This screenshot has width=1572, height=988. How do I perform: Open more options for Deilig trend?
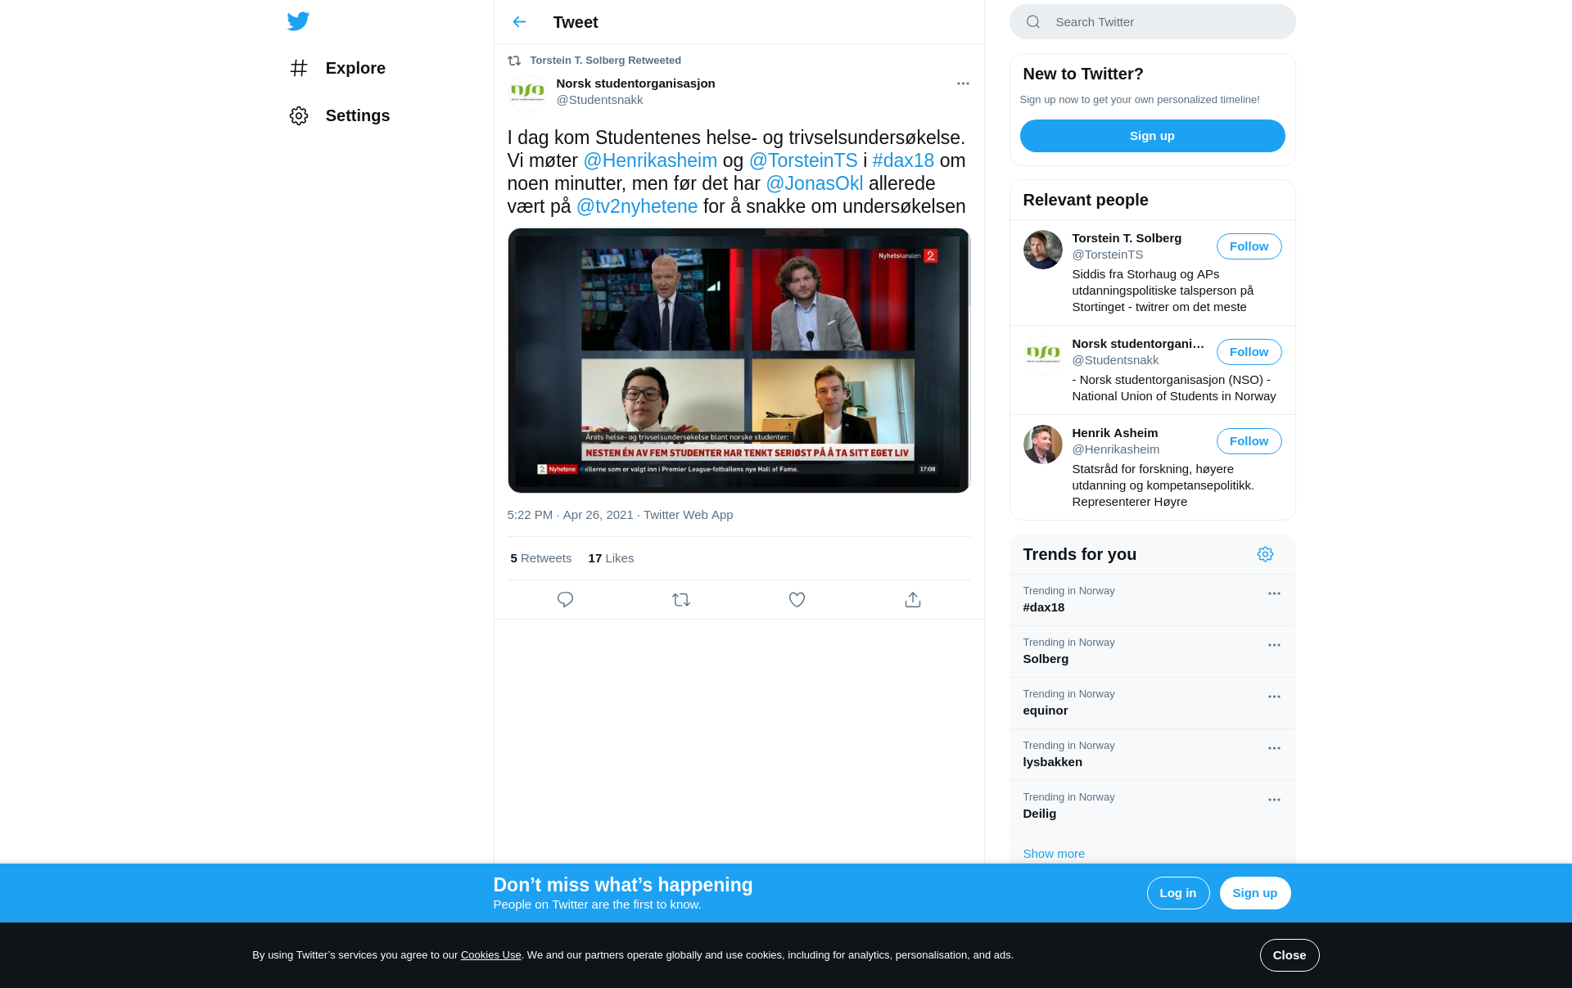tap(1274, 800)
